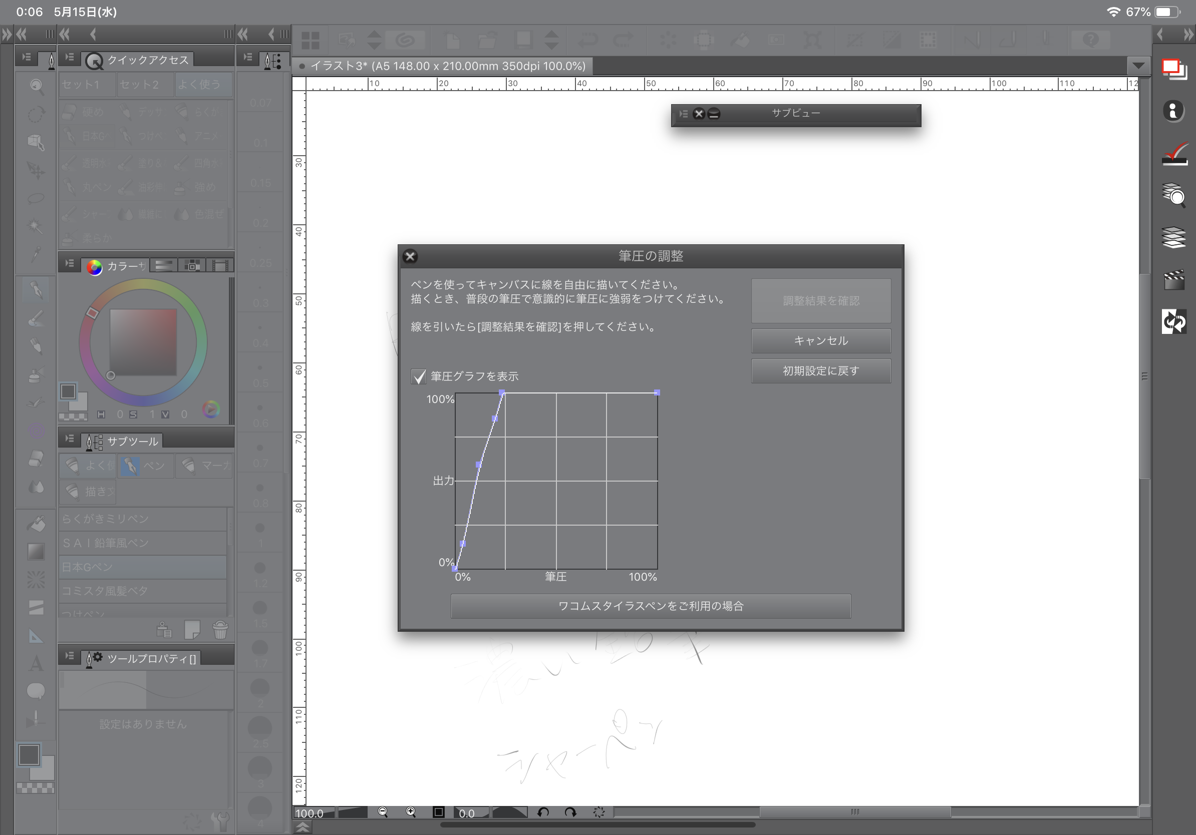Screen dimensions: 1196x835
Task: Click rotate left icon in bottom bar
Action: [543, 812]
